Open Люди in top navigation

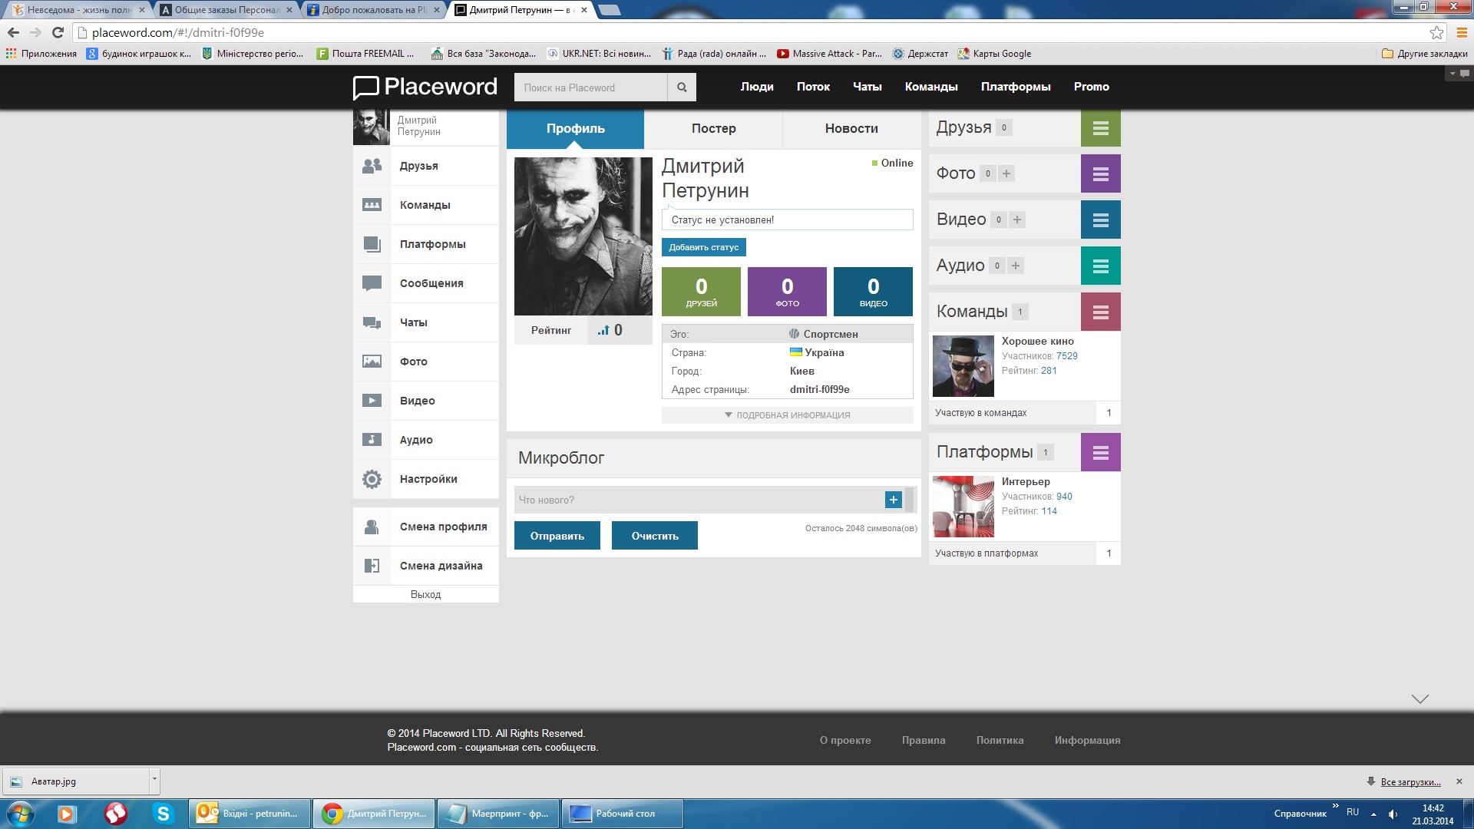pyautogui.click(x=757, y=87)
